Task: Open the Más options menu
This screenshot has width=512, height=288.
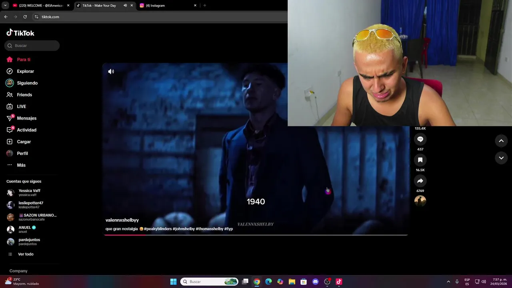Action: [x=16, y=165]
